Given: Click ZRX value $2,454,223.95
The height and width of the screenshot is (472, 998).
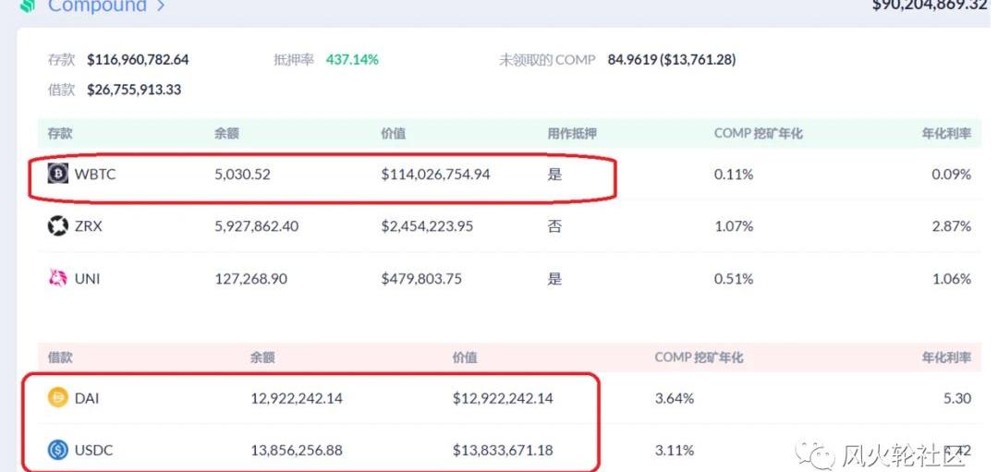Looking at the screenshot, I should coord(427,226).
